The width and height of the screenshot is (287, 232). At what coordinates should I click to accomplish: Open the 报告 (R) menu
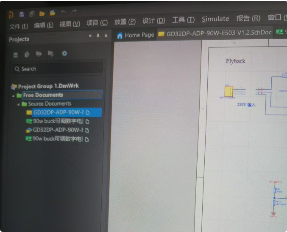point(248,18)
